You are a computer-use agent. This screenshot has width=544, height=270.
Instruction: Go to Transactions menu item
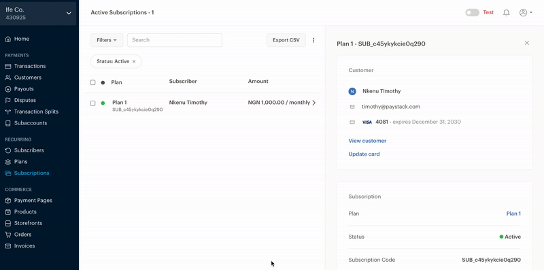click(30, 66)
